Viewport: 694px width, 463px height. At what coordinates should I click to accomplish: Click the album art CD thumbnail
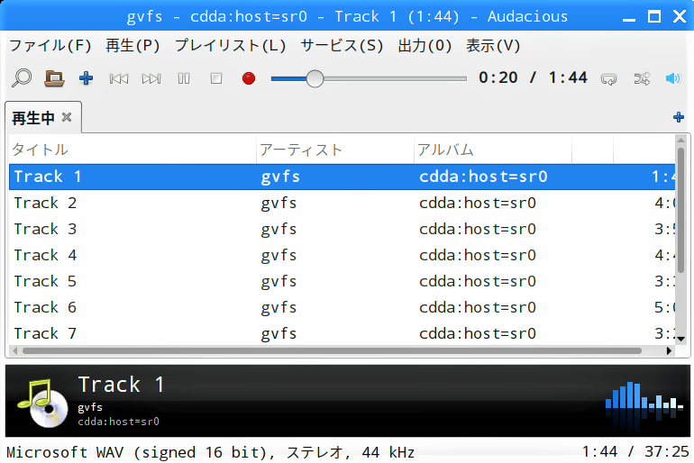(x=43, y=403)
